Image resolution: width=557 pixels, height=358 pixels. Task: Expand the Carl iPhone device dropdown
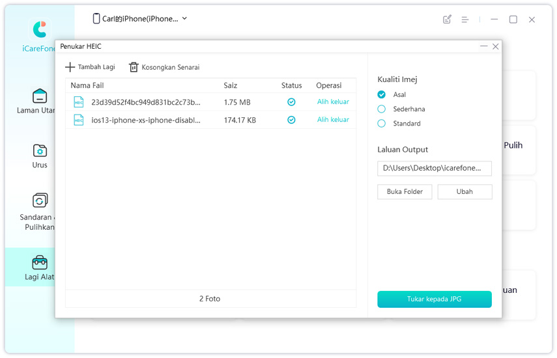(x=184, y=19)
